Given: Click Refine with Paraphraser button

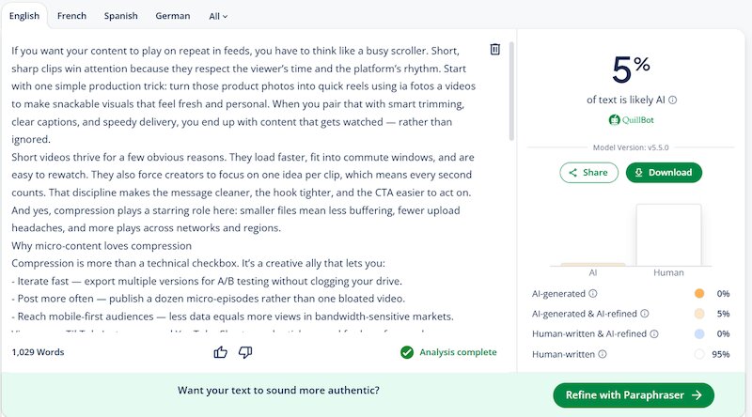Looking at the screenshot, I should coord(634,395).
